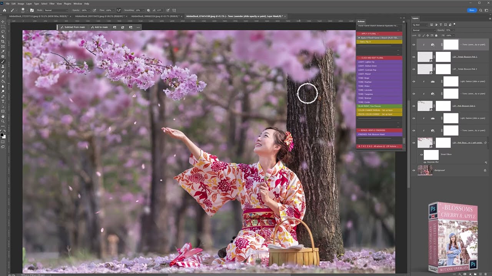
Task: Select the Crop tool
Action: click(3, 41)
